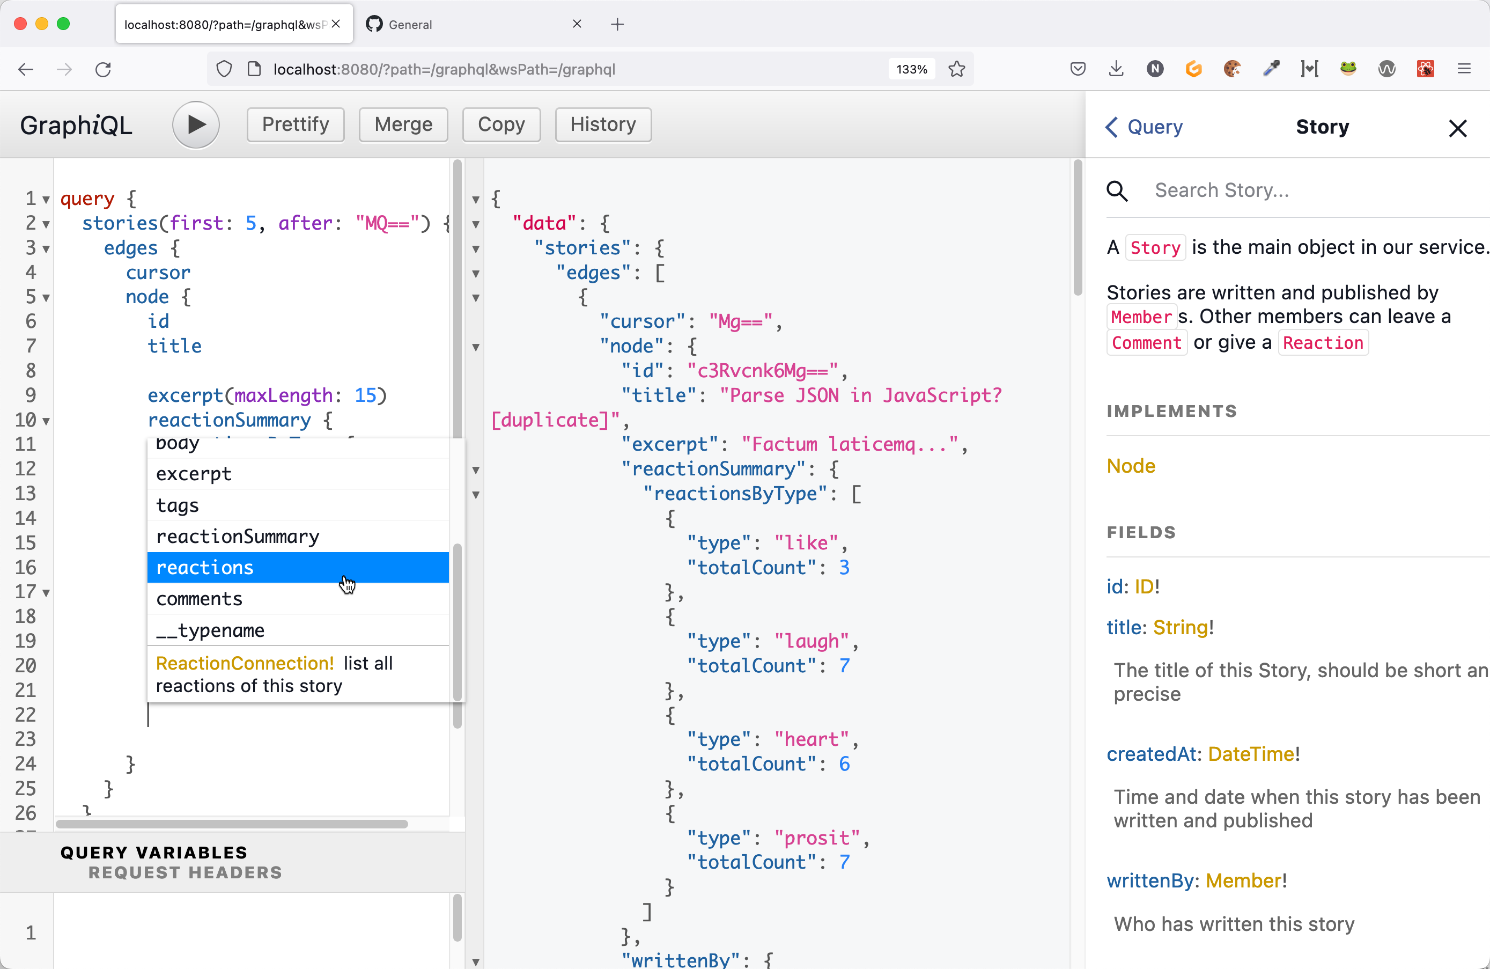The image size is (1490, 969).
Task: Click the magnifier icon in the Story docs panel
Action: click(1118, 191)
